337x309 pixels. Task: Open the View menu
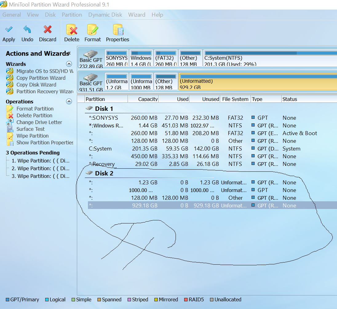click(33, 15)
